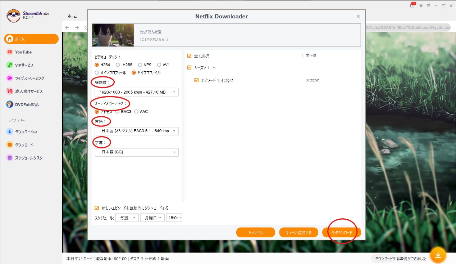The width and height of the screenshot is (456, 264).
Task: Open the 1920x1080 resolution dropdown
Action: click(137, 92)
